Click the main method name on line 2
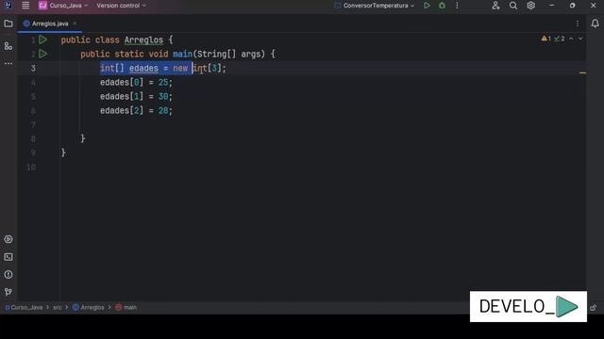604x339 pixels. click(x=182, y=55)
